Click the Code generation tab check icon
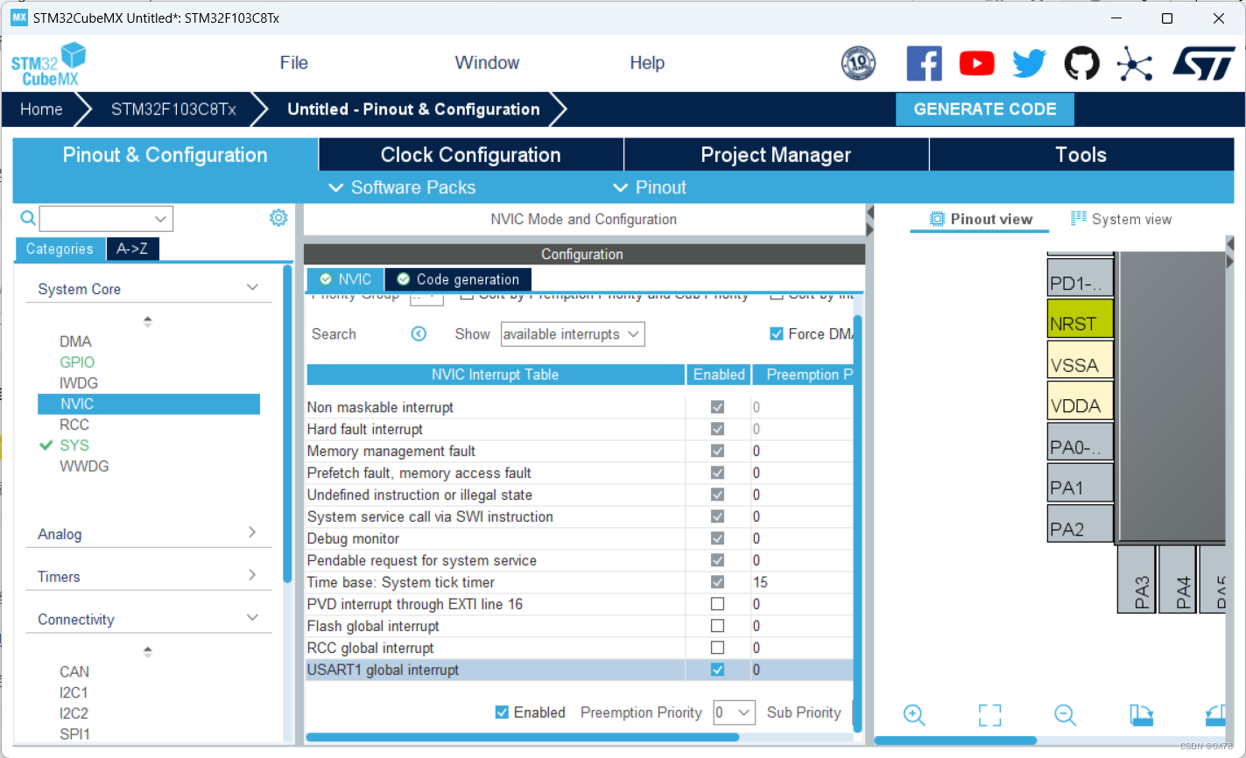 point(404,279)
